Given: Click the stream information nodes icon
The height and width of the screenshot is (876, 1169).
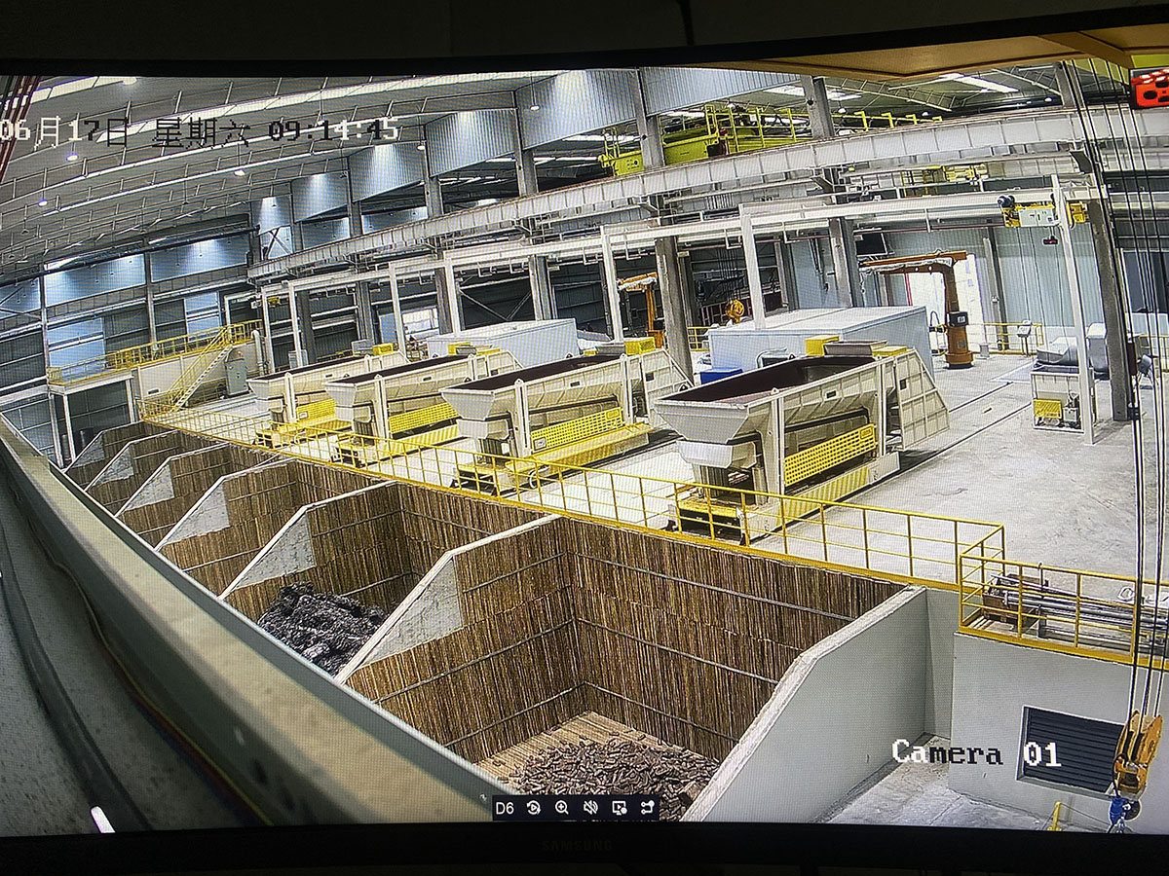Looking at the screenshot, I should [648, 808].
